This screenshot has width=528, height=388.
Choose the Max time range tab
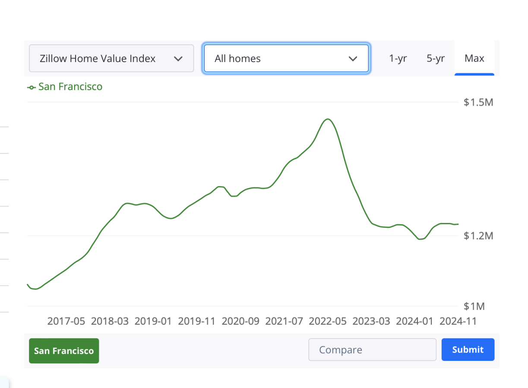pos(474,59)
